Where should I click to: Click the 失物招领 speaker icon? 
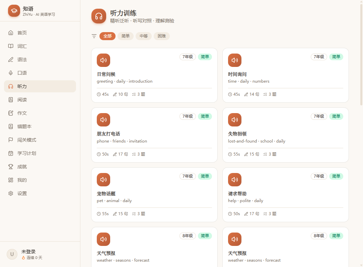tap(235, 120)
